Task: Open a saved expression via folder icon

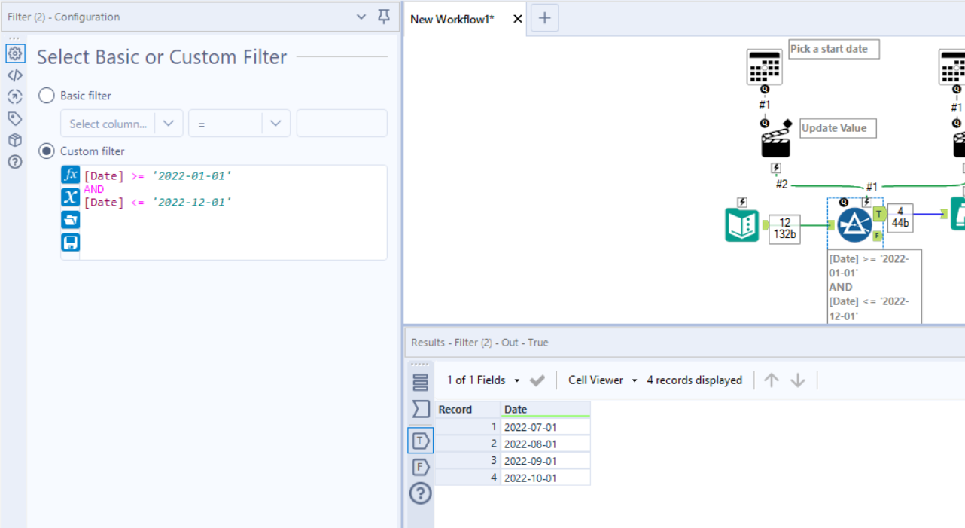Action: [x=70, y=219]
